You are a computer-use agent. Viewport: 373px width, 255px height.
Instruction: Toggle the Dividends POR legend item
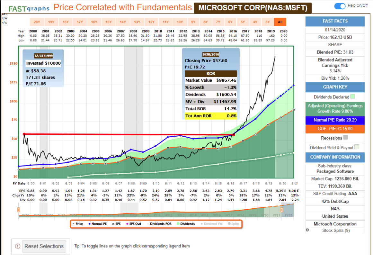coord(159,224)
